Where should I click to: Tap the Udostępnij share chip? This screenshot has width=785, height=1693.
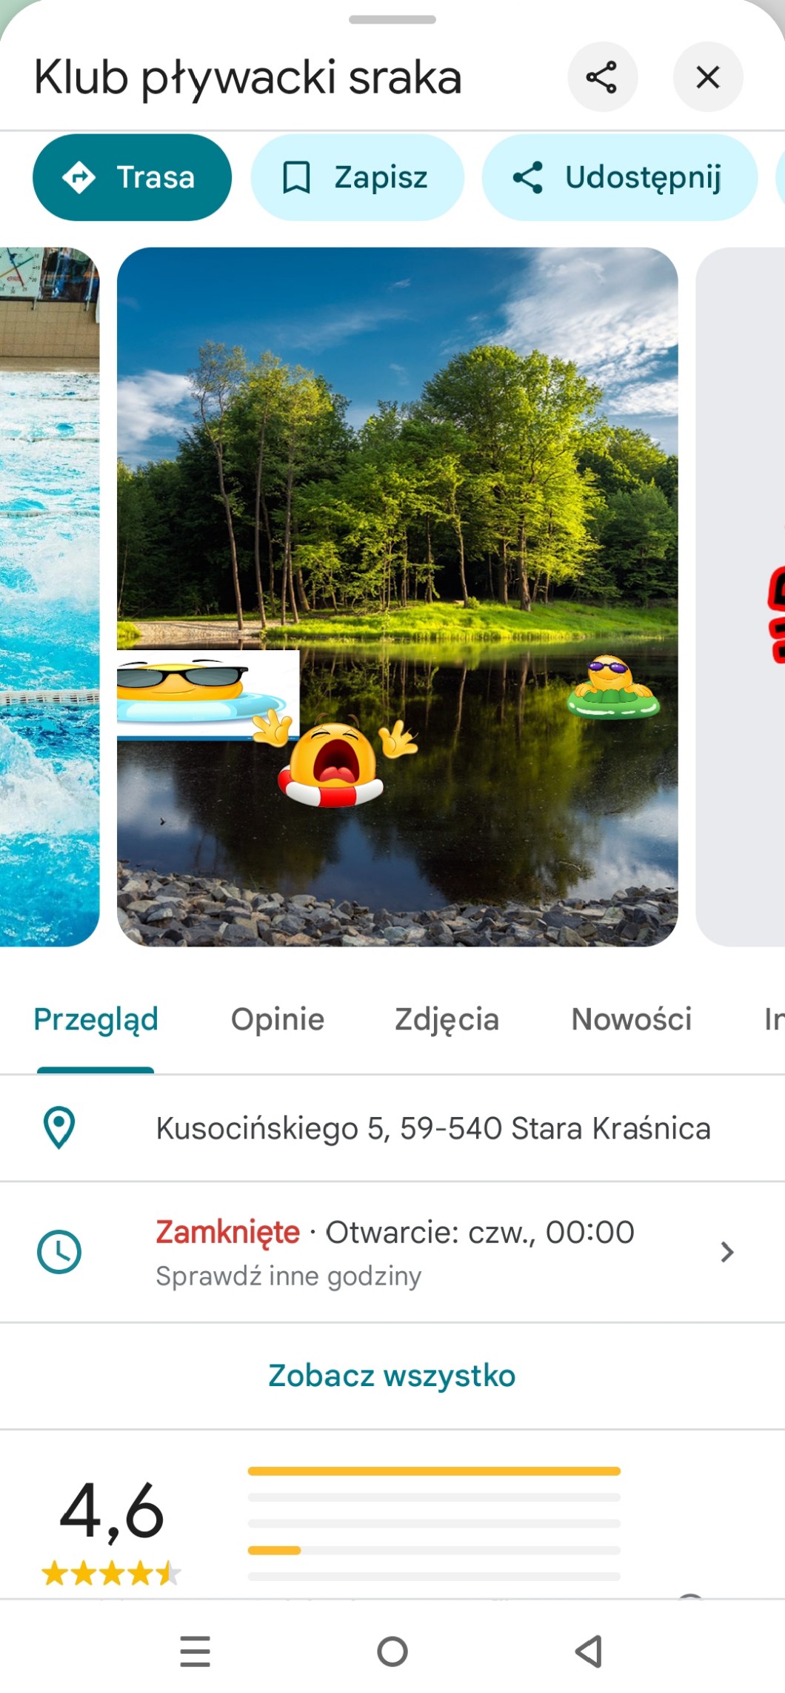click(620, 177)
